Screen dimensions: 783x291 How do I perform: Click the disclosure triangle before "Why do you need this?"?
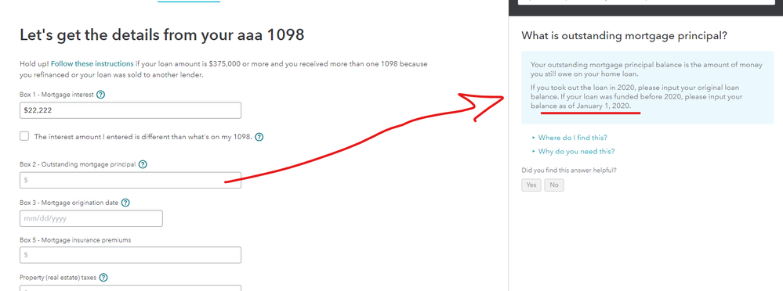tap(534, 152)
